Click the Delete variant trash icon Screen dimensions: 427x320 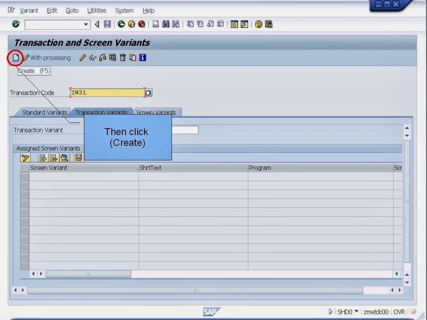pos(123,58)
